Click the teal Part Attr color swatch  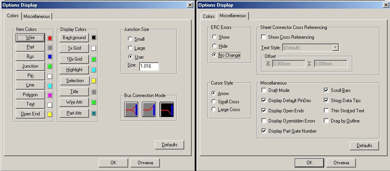[x=94, y=113]
